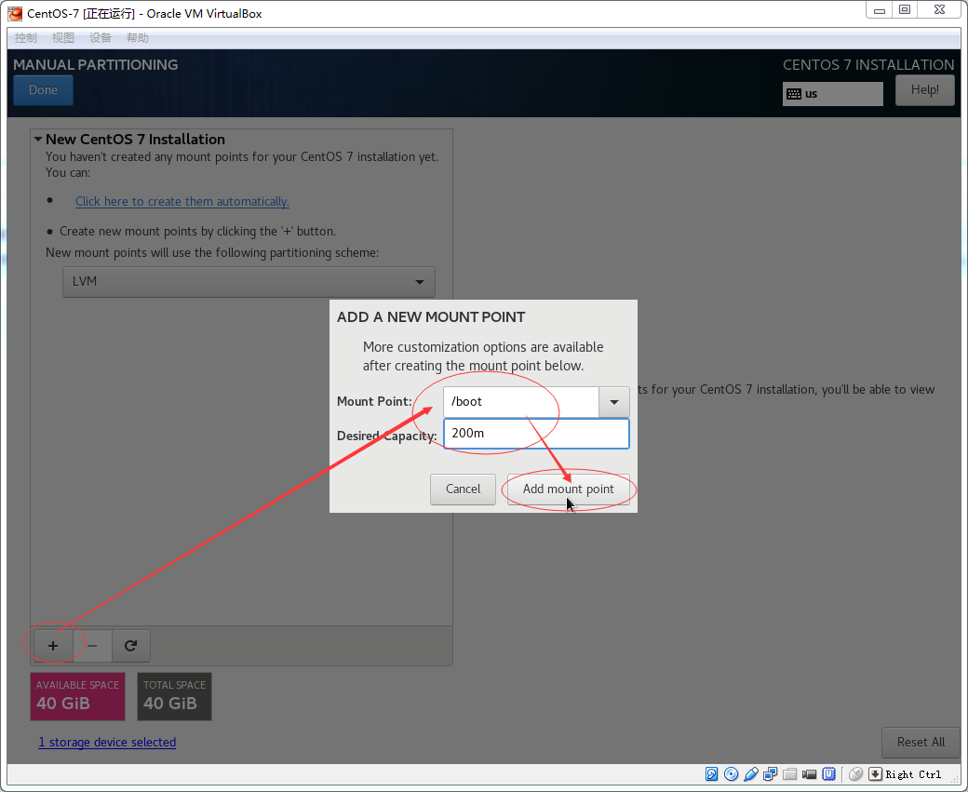Open the 设备 menu in VirtualBox
968x792 pixels.
point(101,38)
